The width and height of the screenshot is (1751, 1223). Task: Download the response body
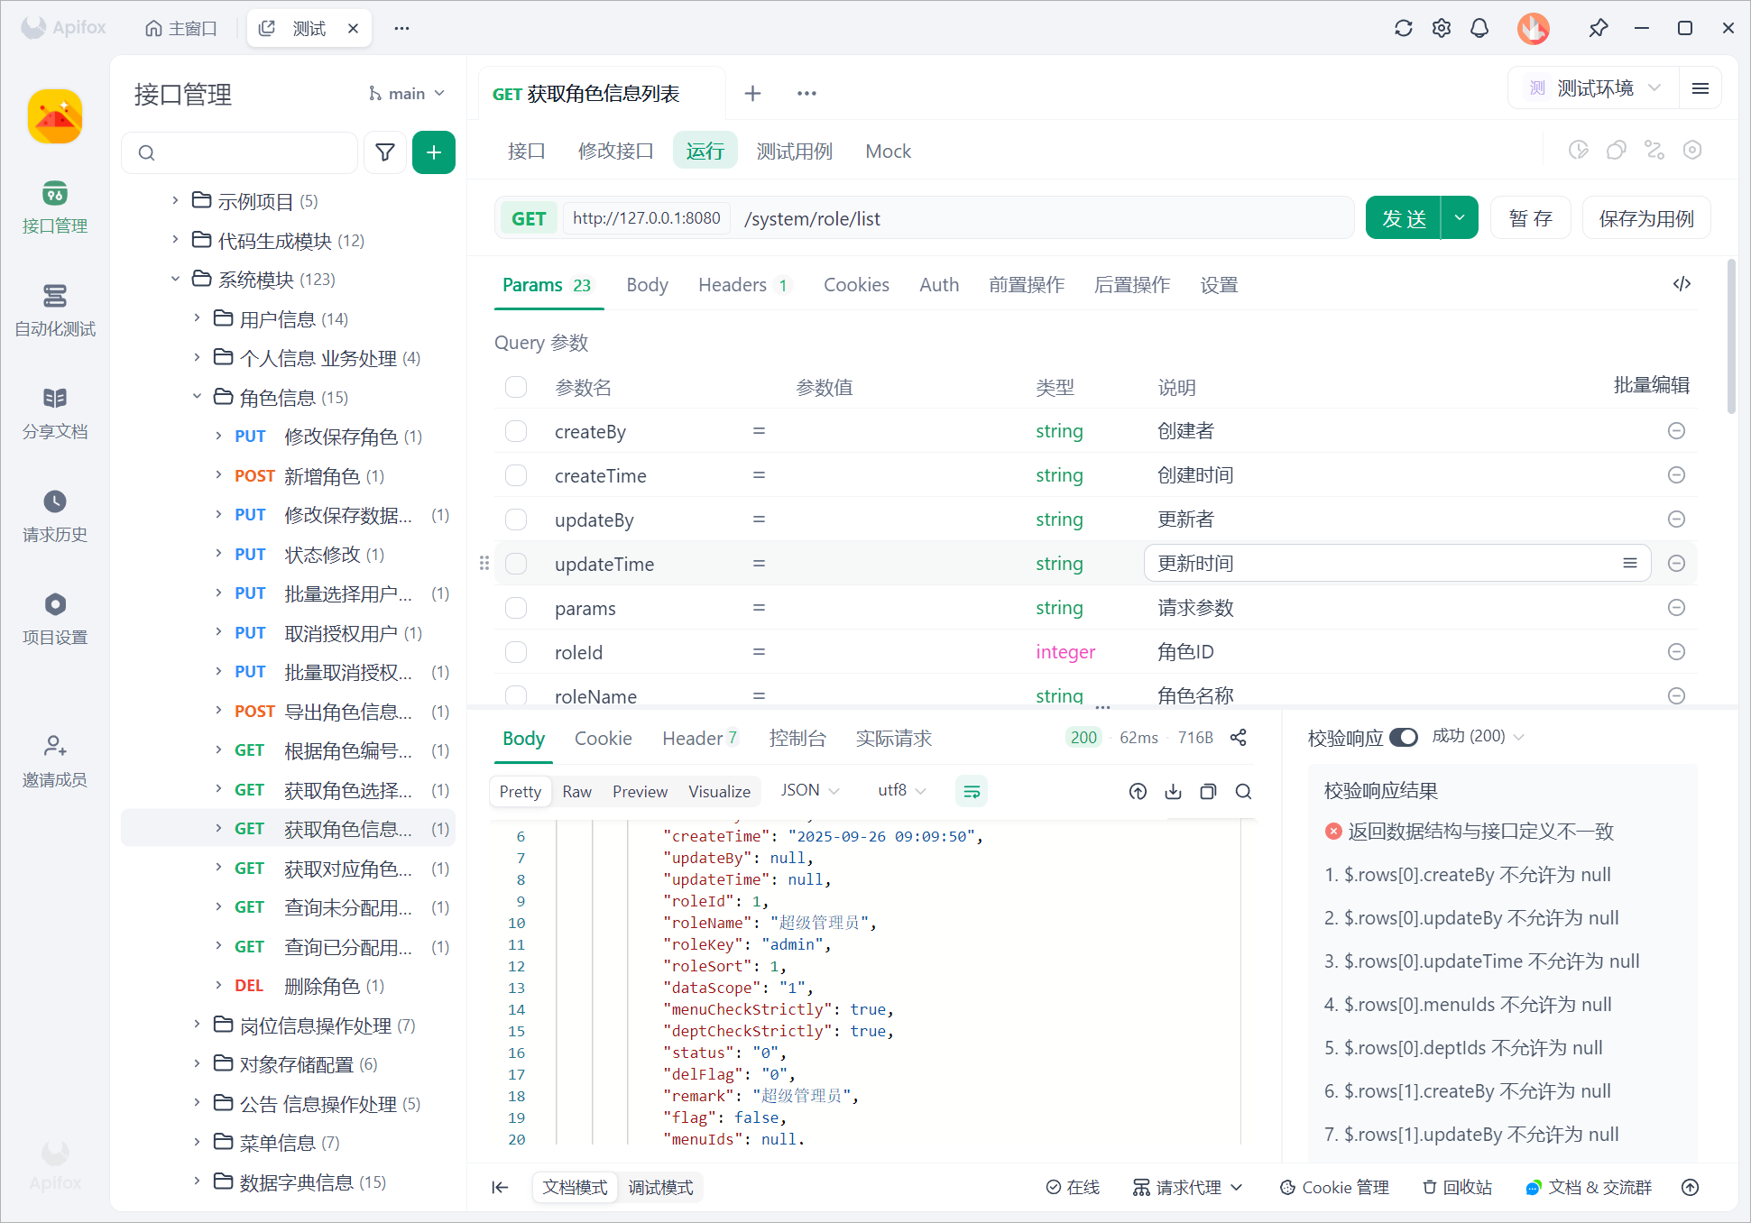tap(1173, 792)
